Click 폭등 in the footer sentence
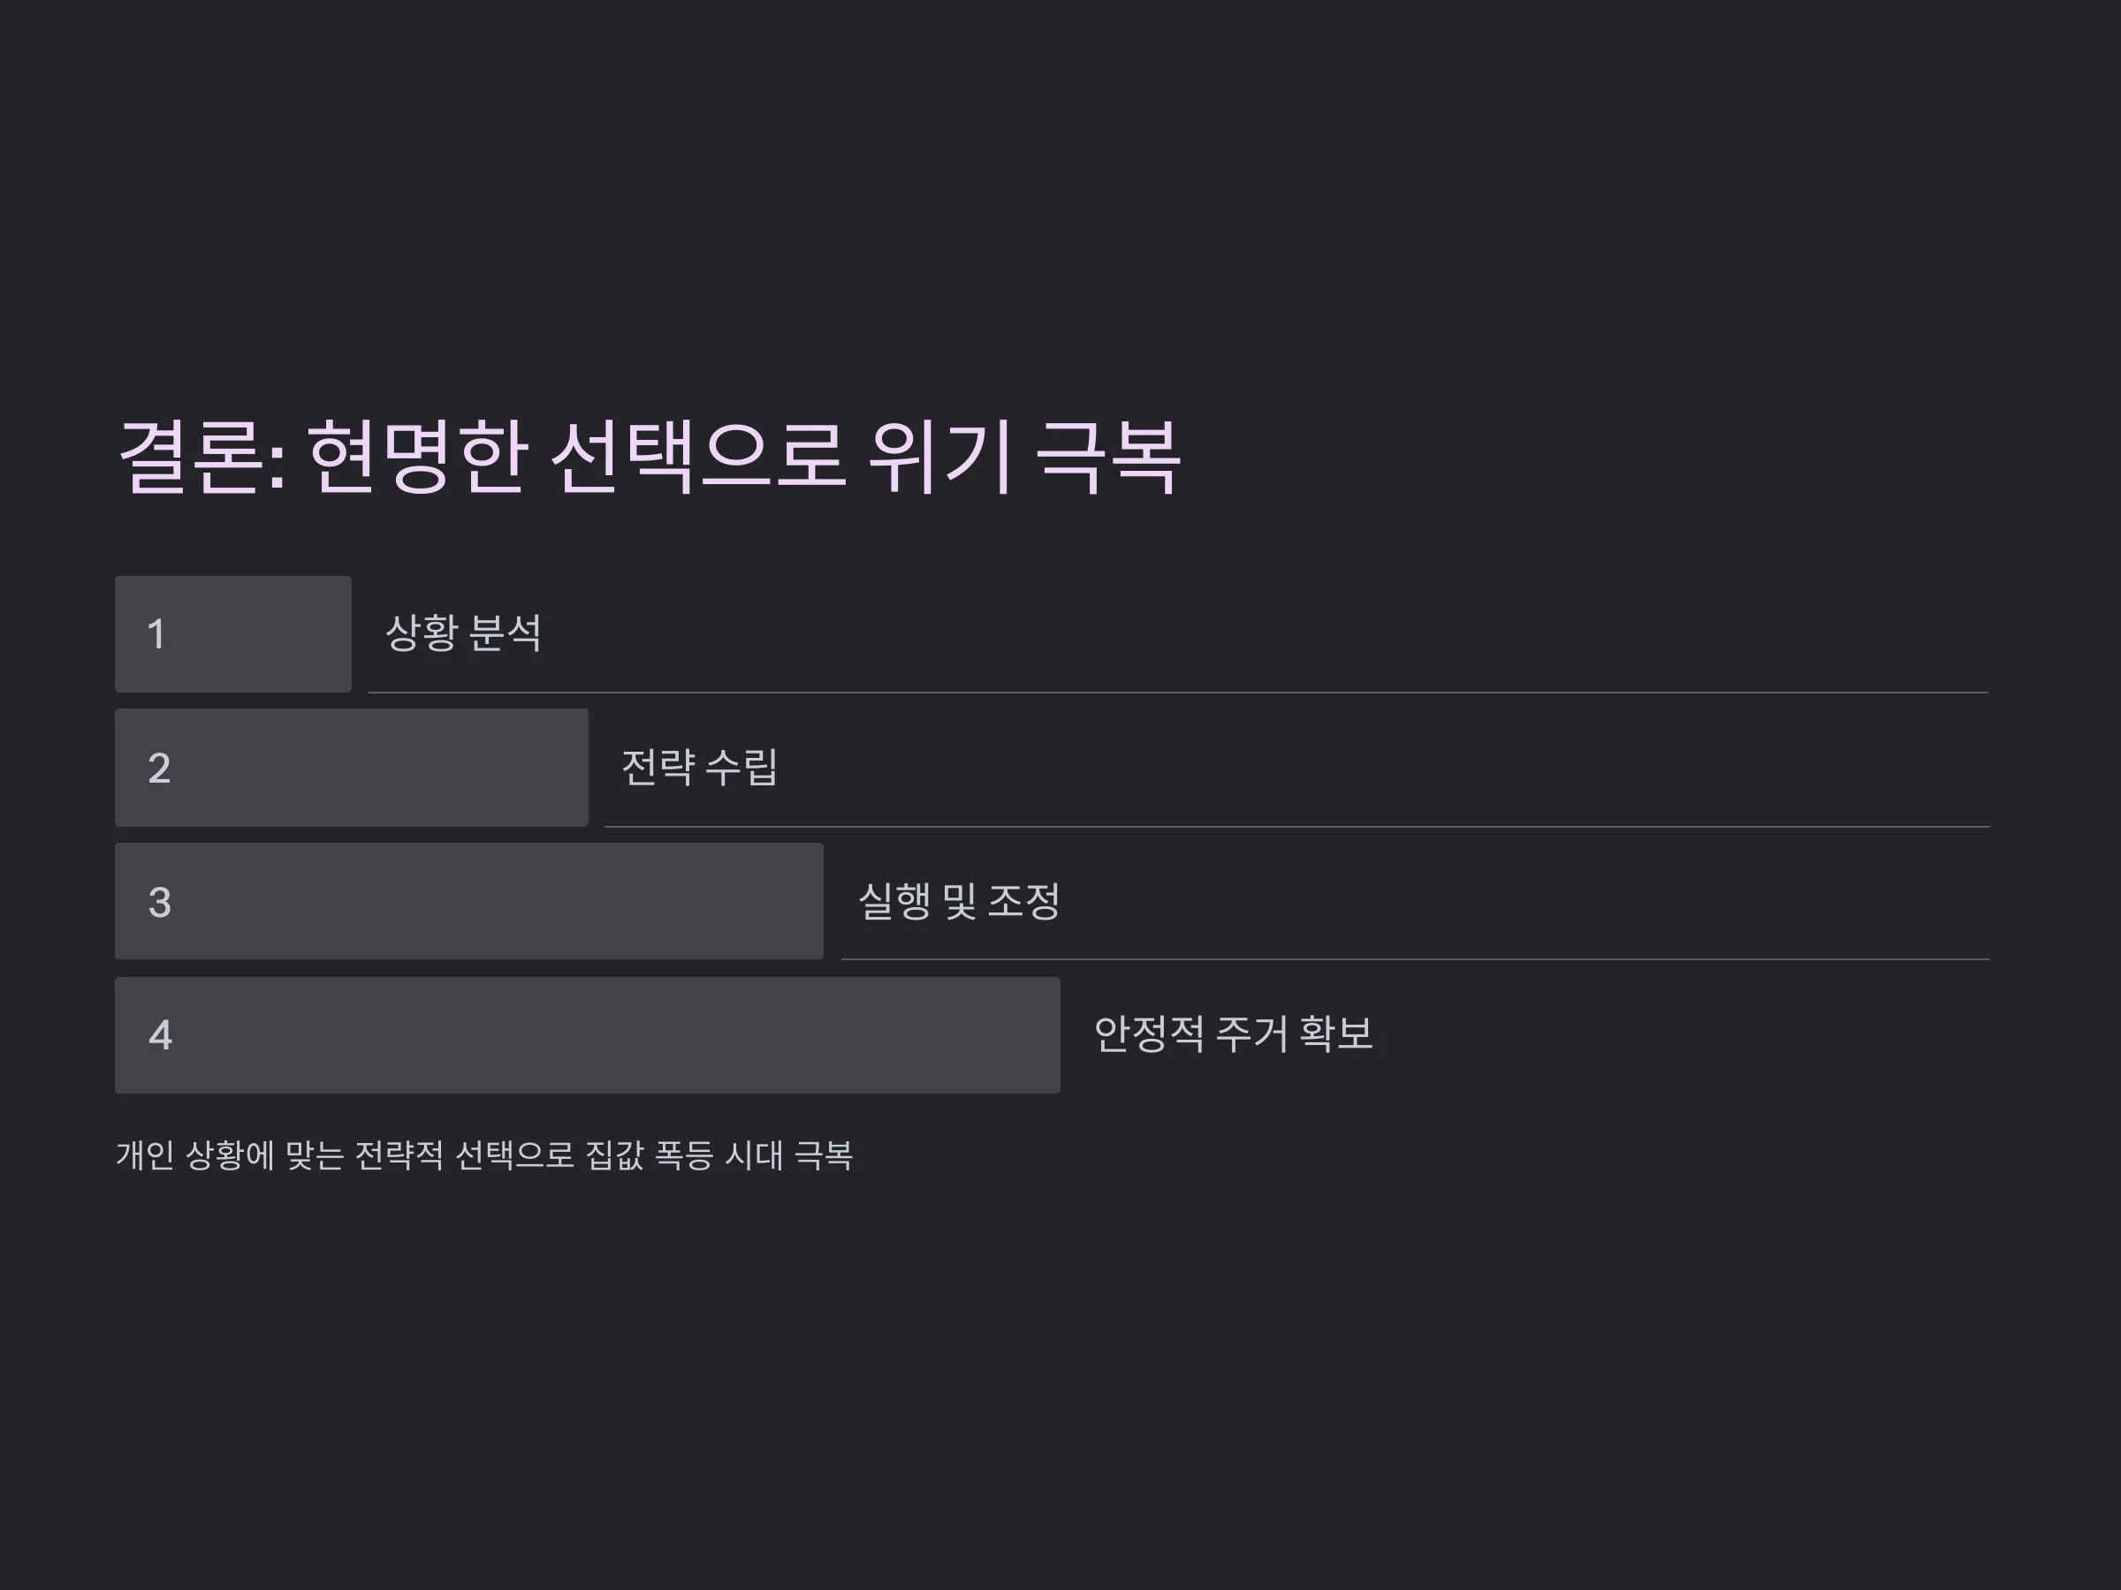The image size is (2121, 1590). 684,1155
